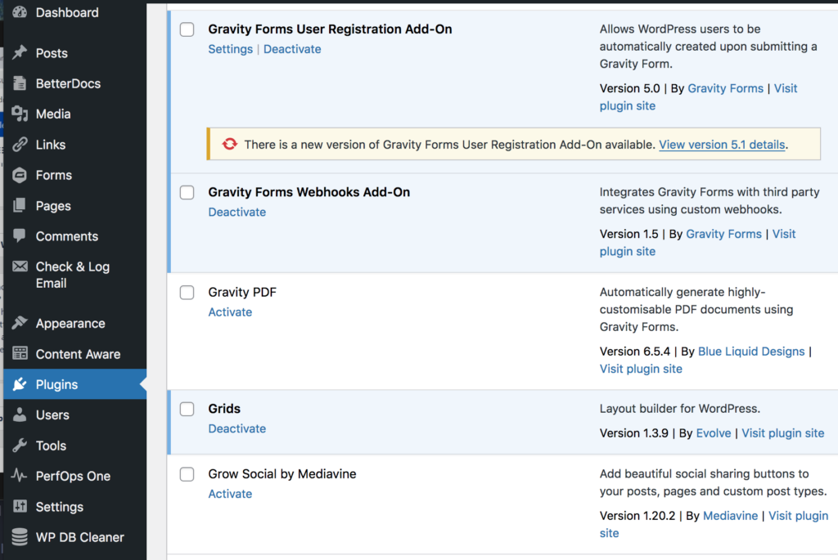Activate the Gravity PDF plugin

pos(230,312)
